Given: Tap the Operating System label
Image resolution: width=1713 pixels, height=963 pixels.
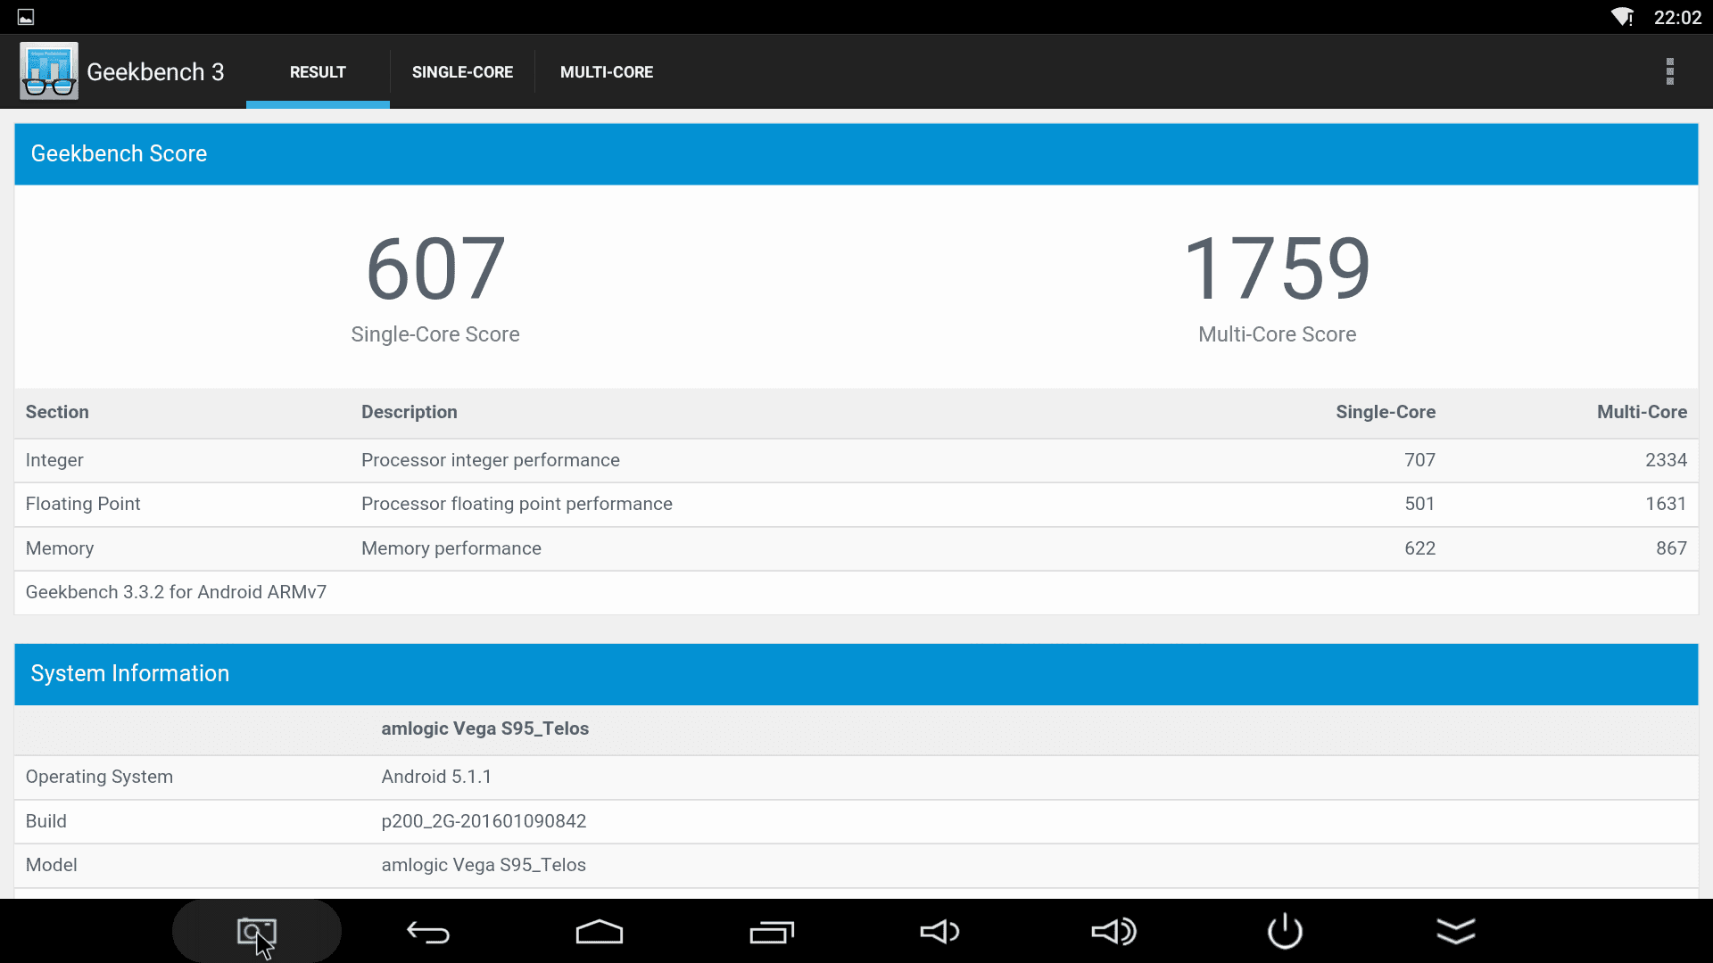Looking at the screenshot, I should (99, 777).
